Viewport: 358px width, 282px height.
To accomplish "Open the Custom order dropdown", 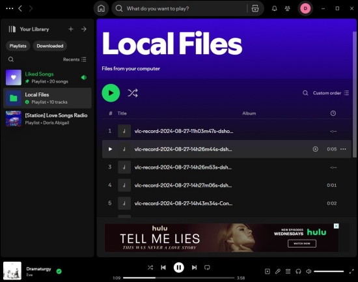I will pos(331,93).
